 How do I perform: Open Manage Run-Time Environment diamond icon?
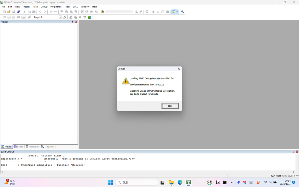(x=80, y=17)
